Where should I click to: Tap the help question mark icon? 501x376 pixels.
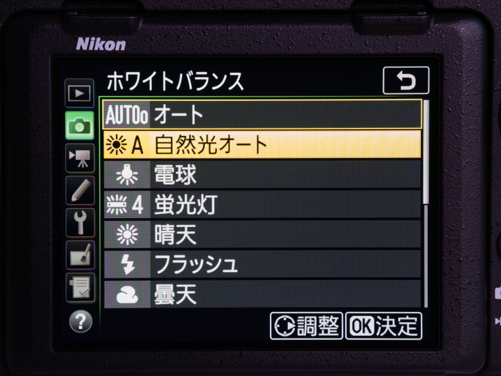(81, 321)
